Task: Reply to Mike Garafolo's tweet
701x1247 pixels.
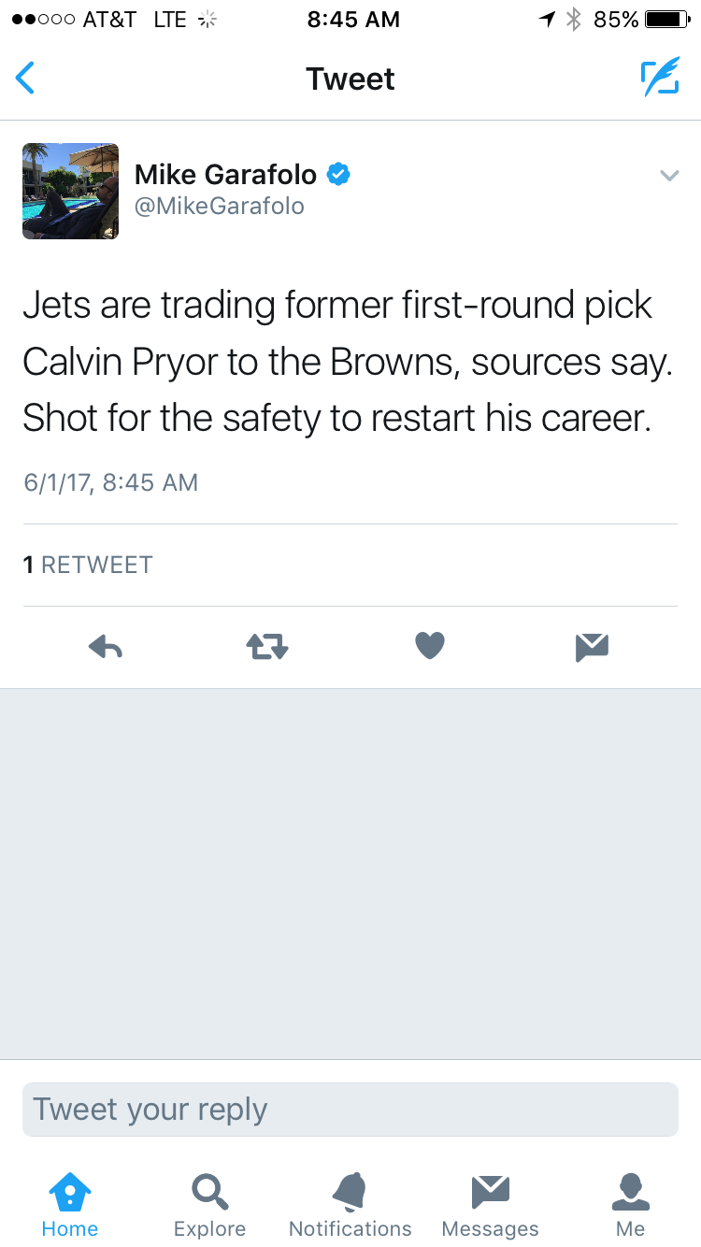Action: click(106, 646)
